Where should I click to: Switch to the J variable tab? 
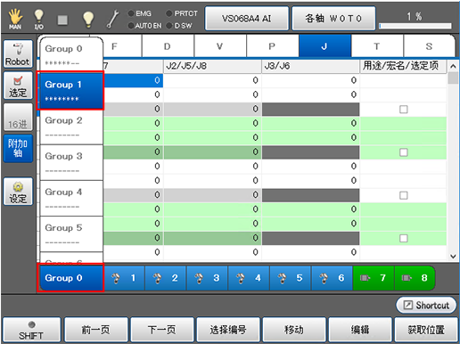coord(324,46)
